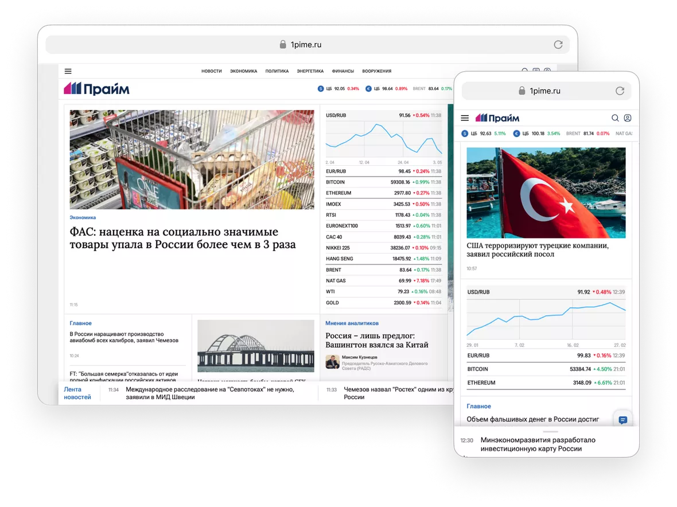This screenshot has height=507, width=677.
Task: Open the ФАС наценка headline article
Action: click(182, 238)
